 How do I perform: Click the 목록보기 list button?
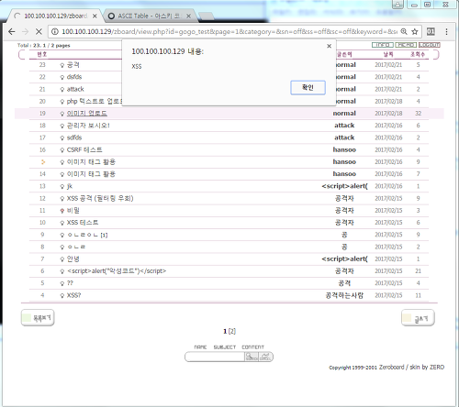pyautogui.click(x=38, y=318)
